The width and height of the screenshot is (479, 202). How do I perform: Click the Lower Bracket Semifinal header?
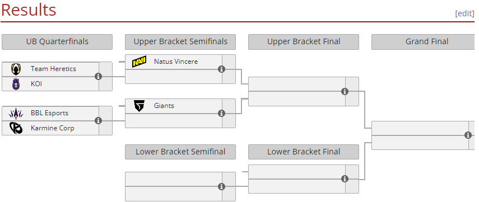point(180,152)
